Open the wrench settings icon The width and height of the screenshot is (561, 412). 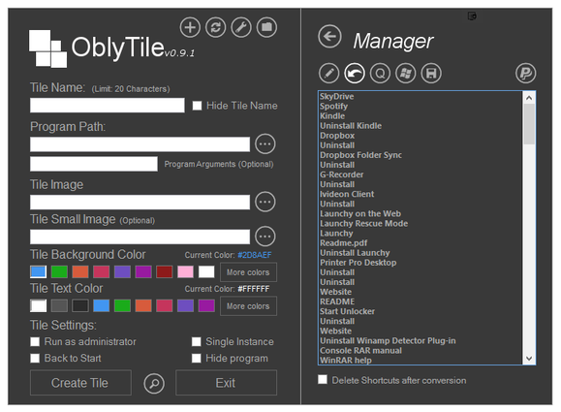[241, 27]
